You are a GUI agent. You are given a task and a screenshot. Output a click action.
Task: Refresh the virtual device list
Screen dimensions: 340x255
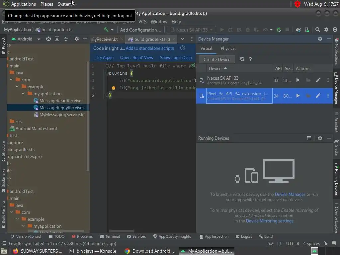pyautogui.click(x=242, y=59)
